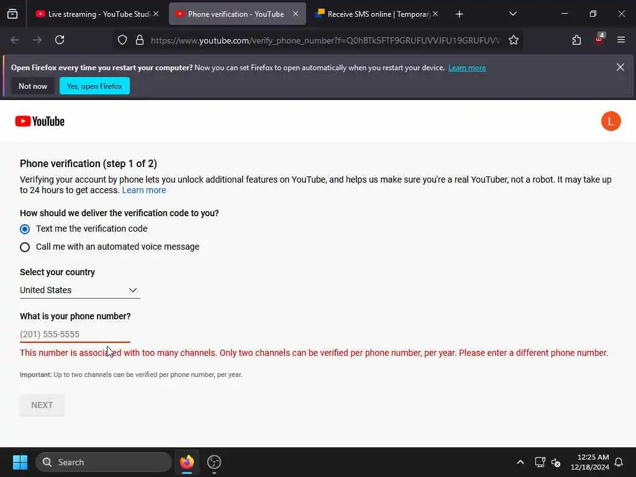Click the heading Phone verification (step 1 of 2)
Image resolution: width=636 pixels, height=477 pixels.
pyautogui.click(x=88, y=163)
